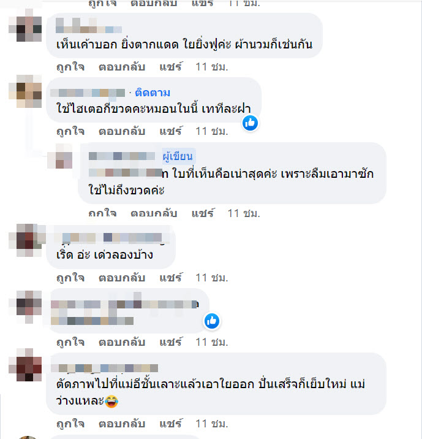The image size is (422, 439).
Task: Share the ไฮเตอร์กี่ขวด comment with แชร์
Action: point(171,131)
